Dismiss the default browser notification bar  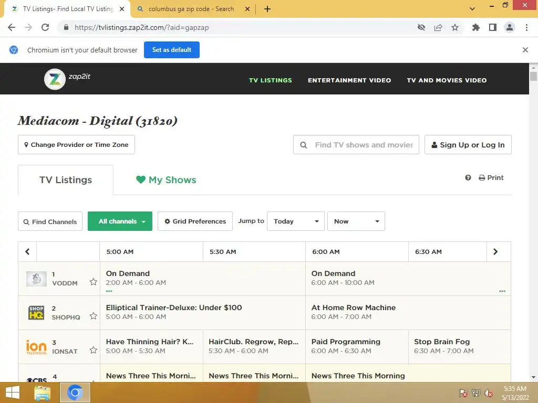coord(525,50)
